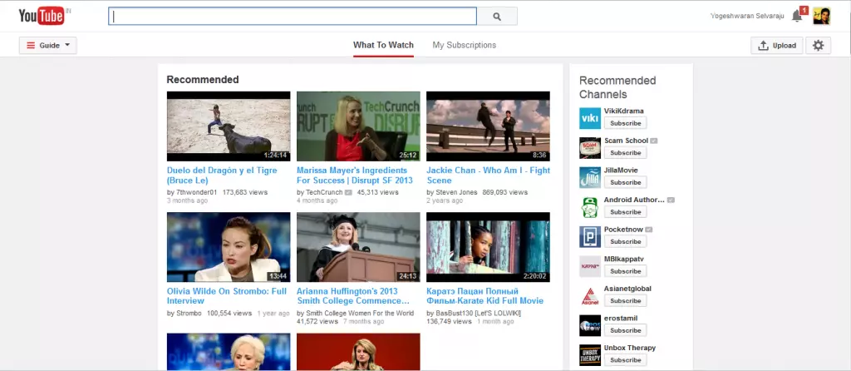
Task: Open Asianetglobal channel icon
Action: (590, 295)
